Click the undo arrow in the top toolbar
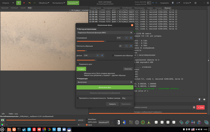Screen dimensions: 210x132 (30, 3)
